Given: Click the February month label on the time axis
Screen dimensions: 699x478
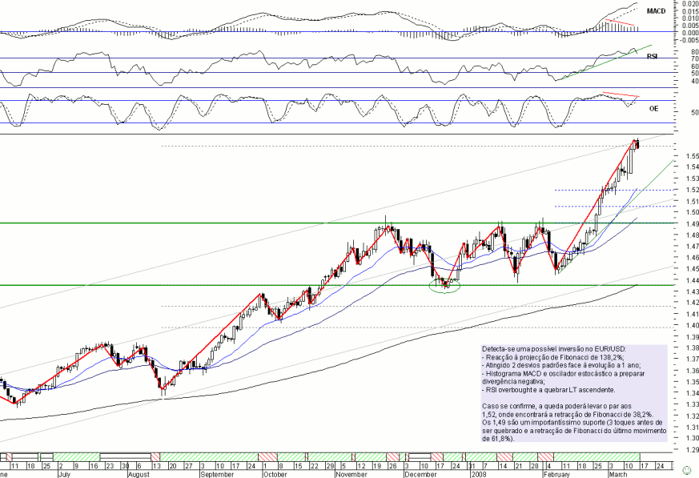Looking at the screenshot, I should (x=556, y=474).
